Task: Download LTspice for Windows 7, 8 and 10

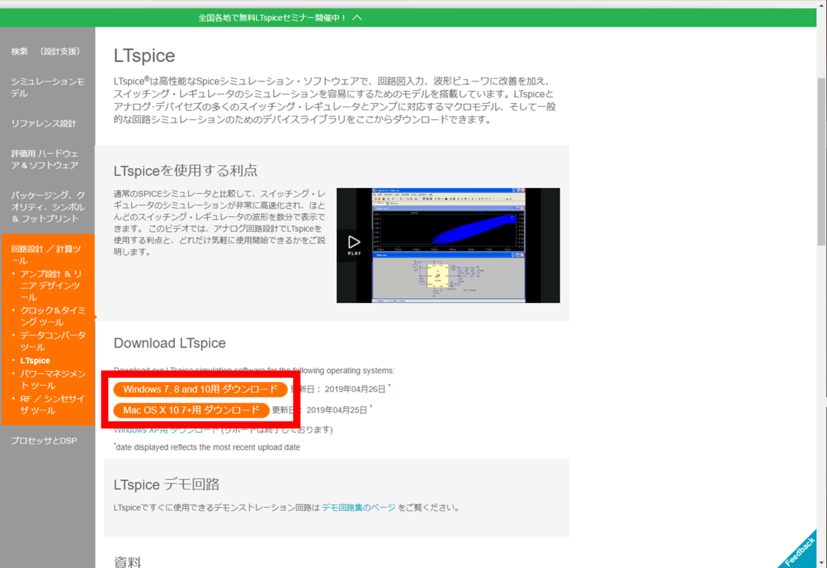Action: pos(201,389)
